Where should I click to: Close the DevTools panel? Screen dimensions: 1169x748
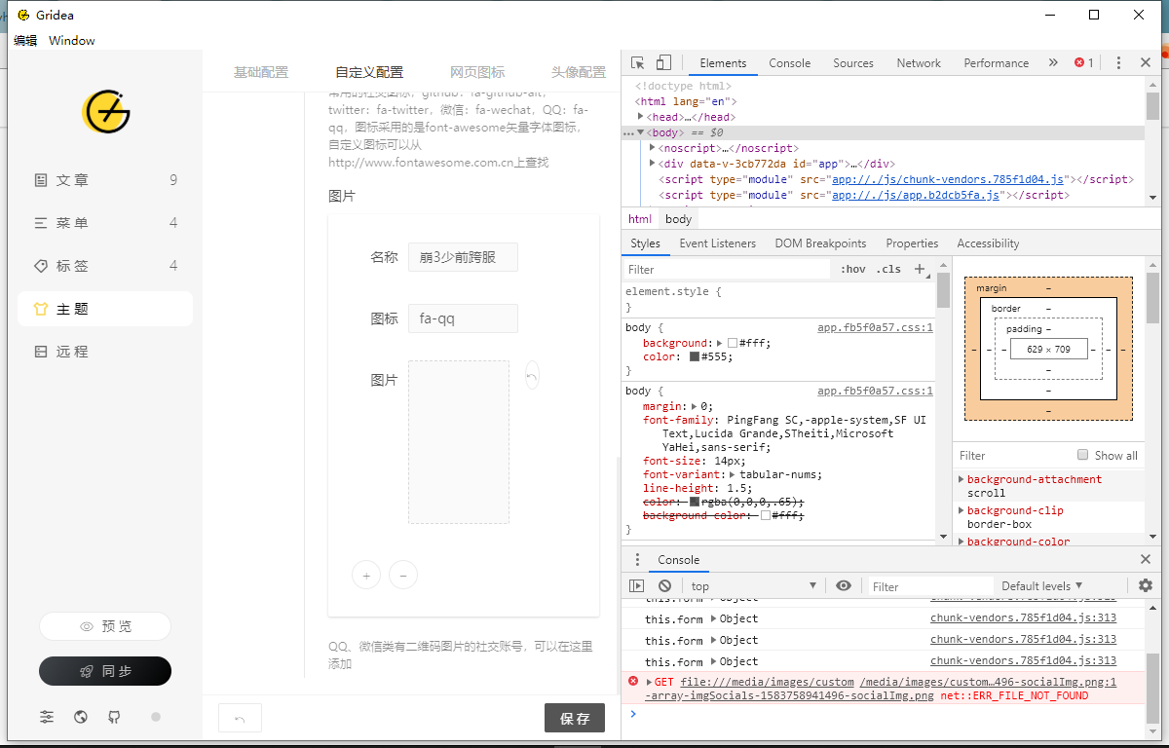coord(1146,62)
